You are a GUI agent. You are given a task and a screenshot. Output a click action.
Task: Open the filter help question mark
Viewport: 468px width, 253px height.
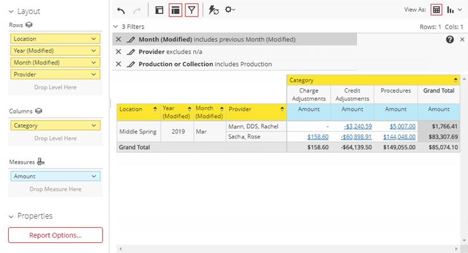coord(450,39)
